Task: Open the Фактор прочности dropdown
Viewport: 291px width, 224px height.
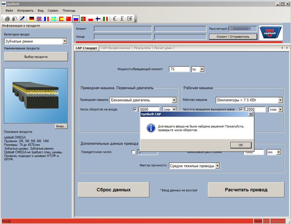Action: (x=217, y=166)
